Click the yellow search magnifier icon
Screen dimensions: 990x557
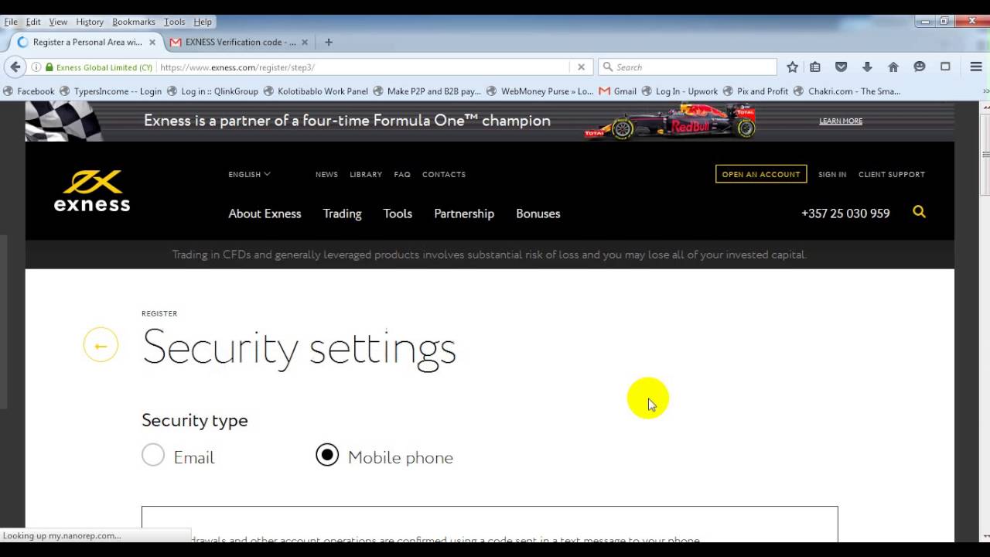(x=919, y=212)
